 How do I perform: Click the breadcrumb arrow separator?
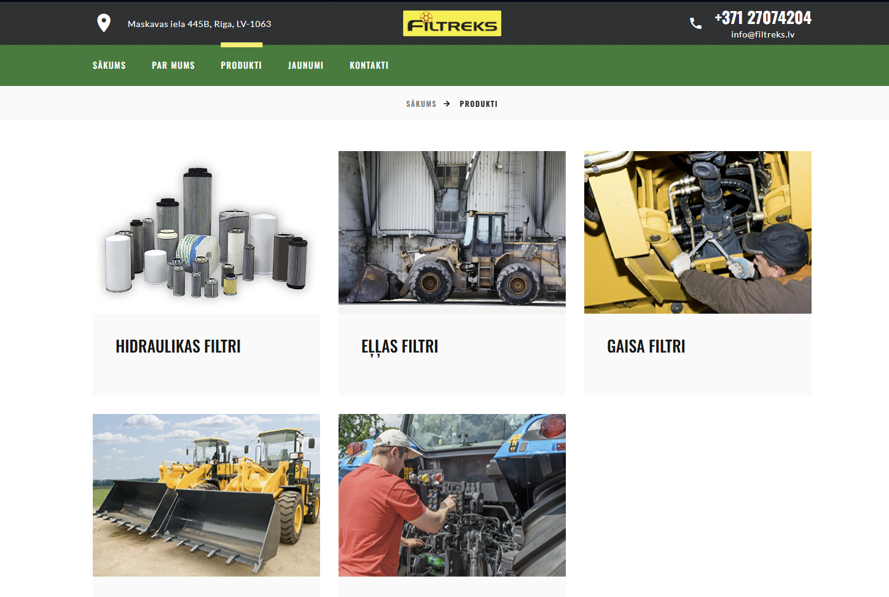447,104
